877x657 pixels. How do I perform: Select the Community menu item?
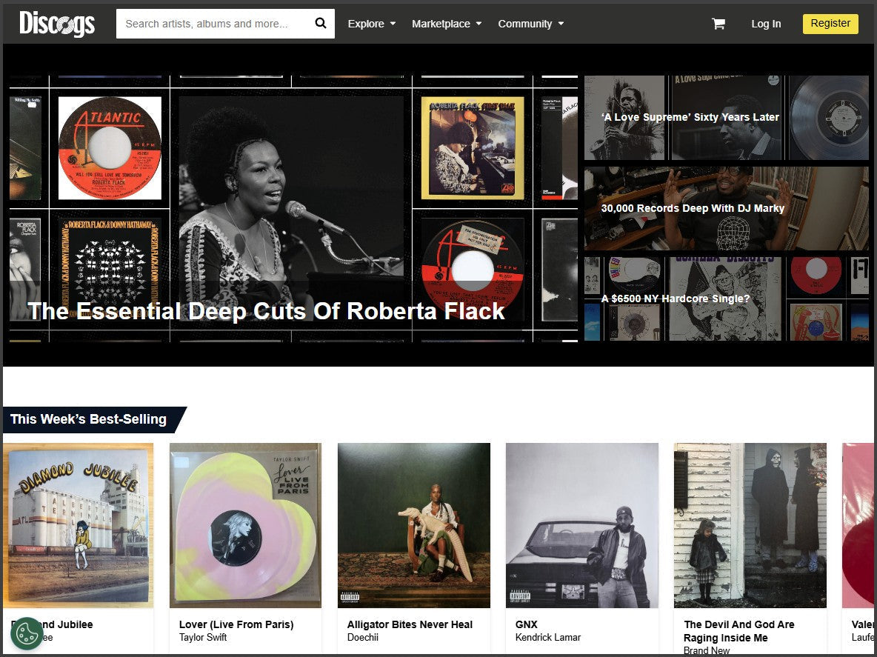click(526, 24)
